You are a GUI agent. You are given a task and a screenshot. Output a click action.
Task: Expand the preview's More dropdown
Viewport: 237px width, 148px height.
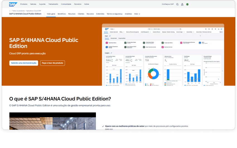pos(221,32)
